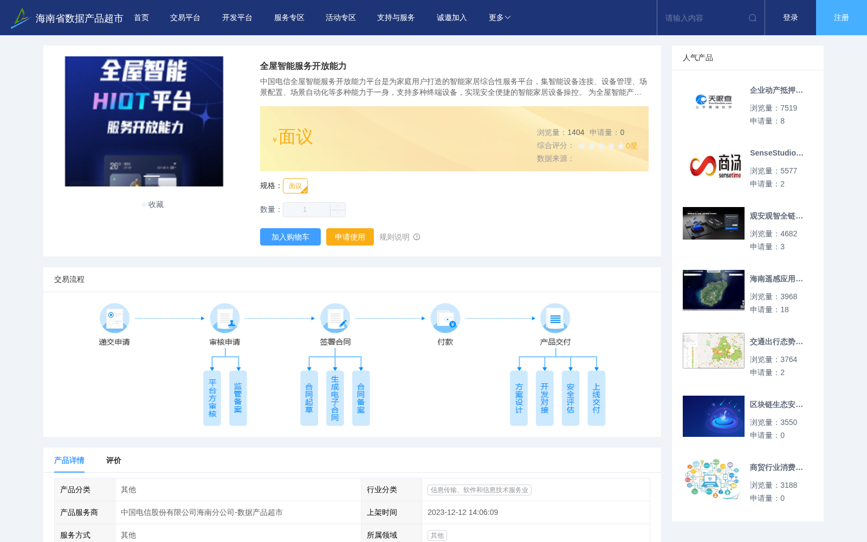Screen dimensions: 867x542
Task: Click the 收藏 favorite link
Action: [x=156, y=204]
